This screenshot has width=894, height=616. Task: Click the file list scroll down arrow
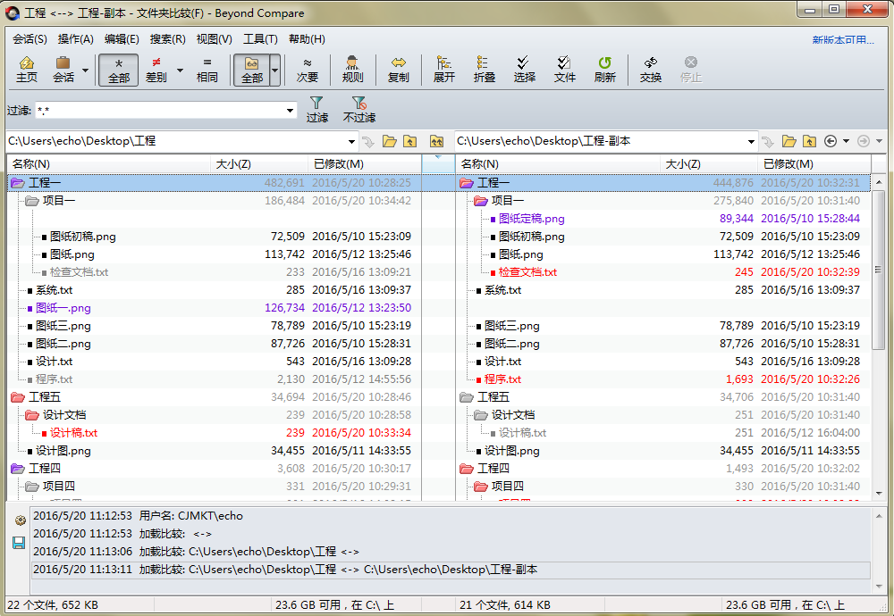(x=879, y=494)
